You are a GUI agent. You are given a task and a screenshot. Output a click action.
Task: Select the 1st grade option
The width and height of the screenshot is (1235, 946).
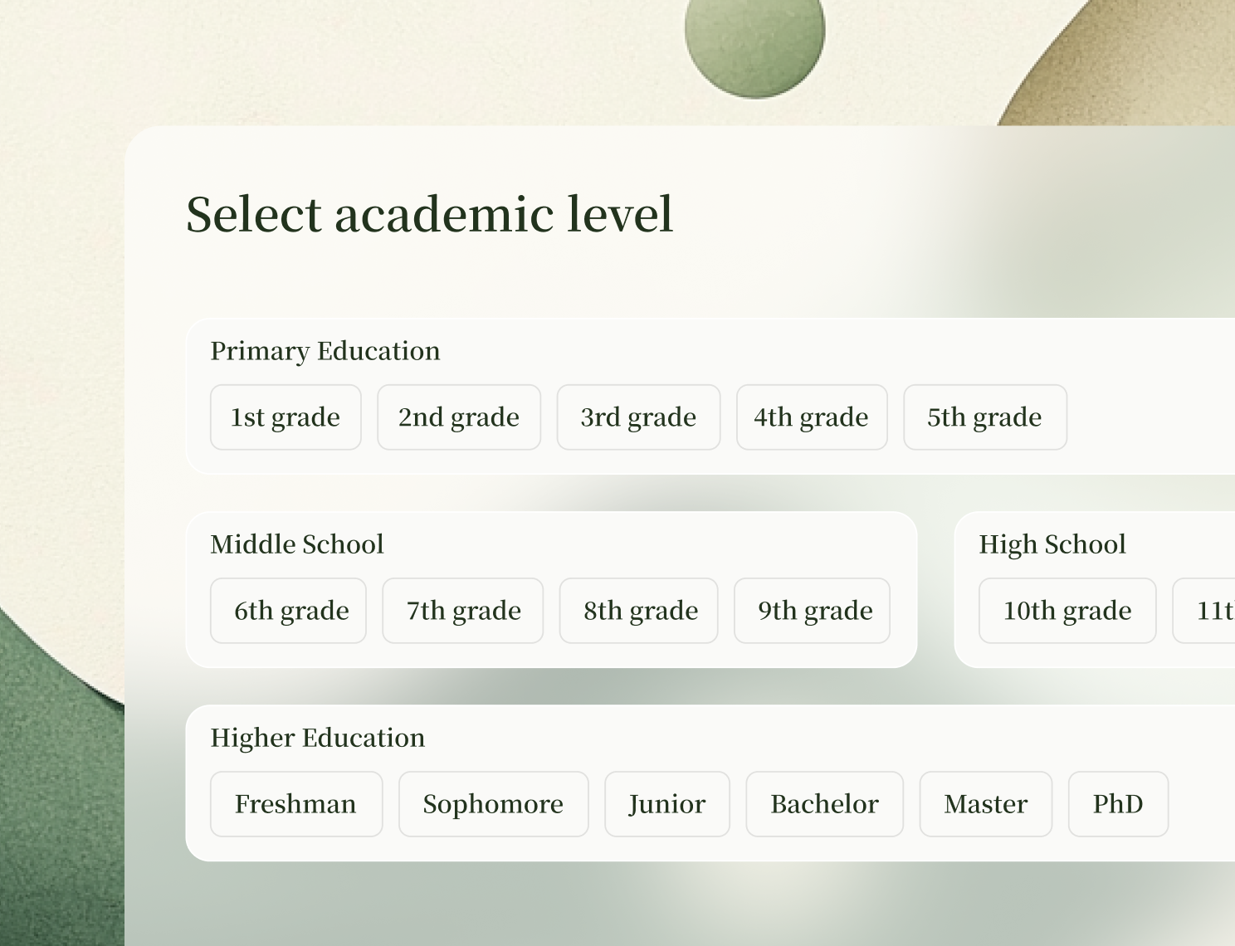point(286,417)
